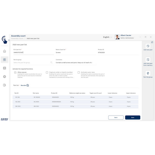This screenshot has height=155, width=155.
Task: Click the search magnifier in Part list group
Action: [51, 62]
